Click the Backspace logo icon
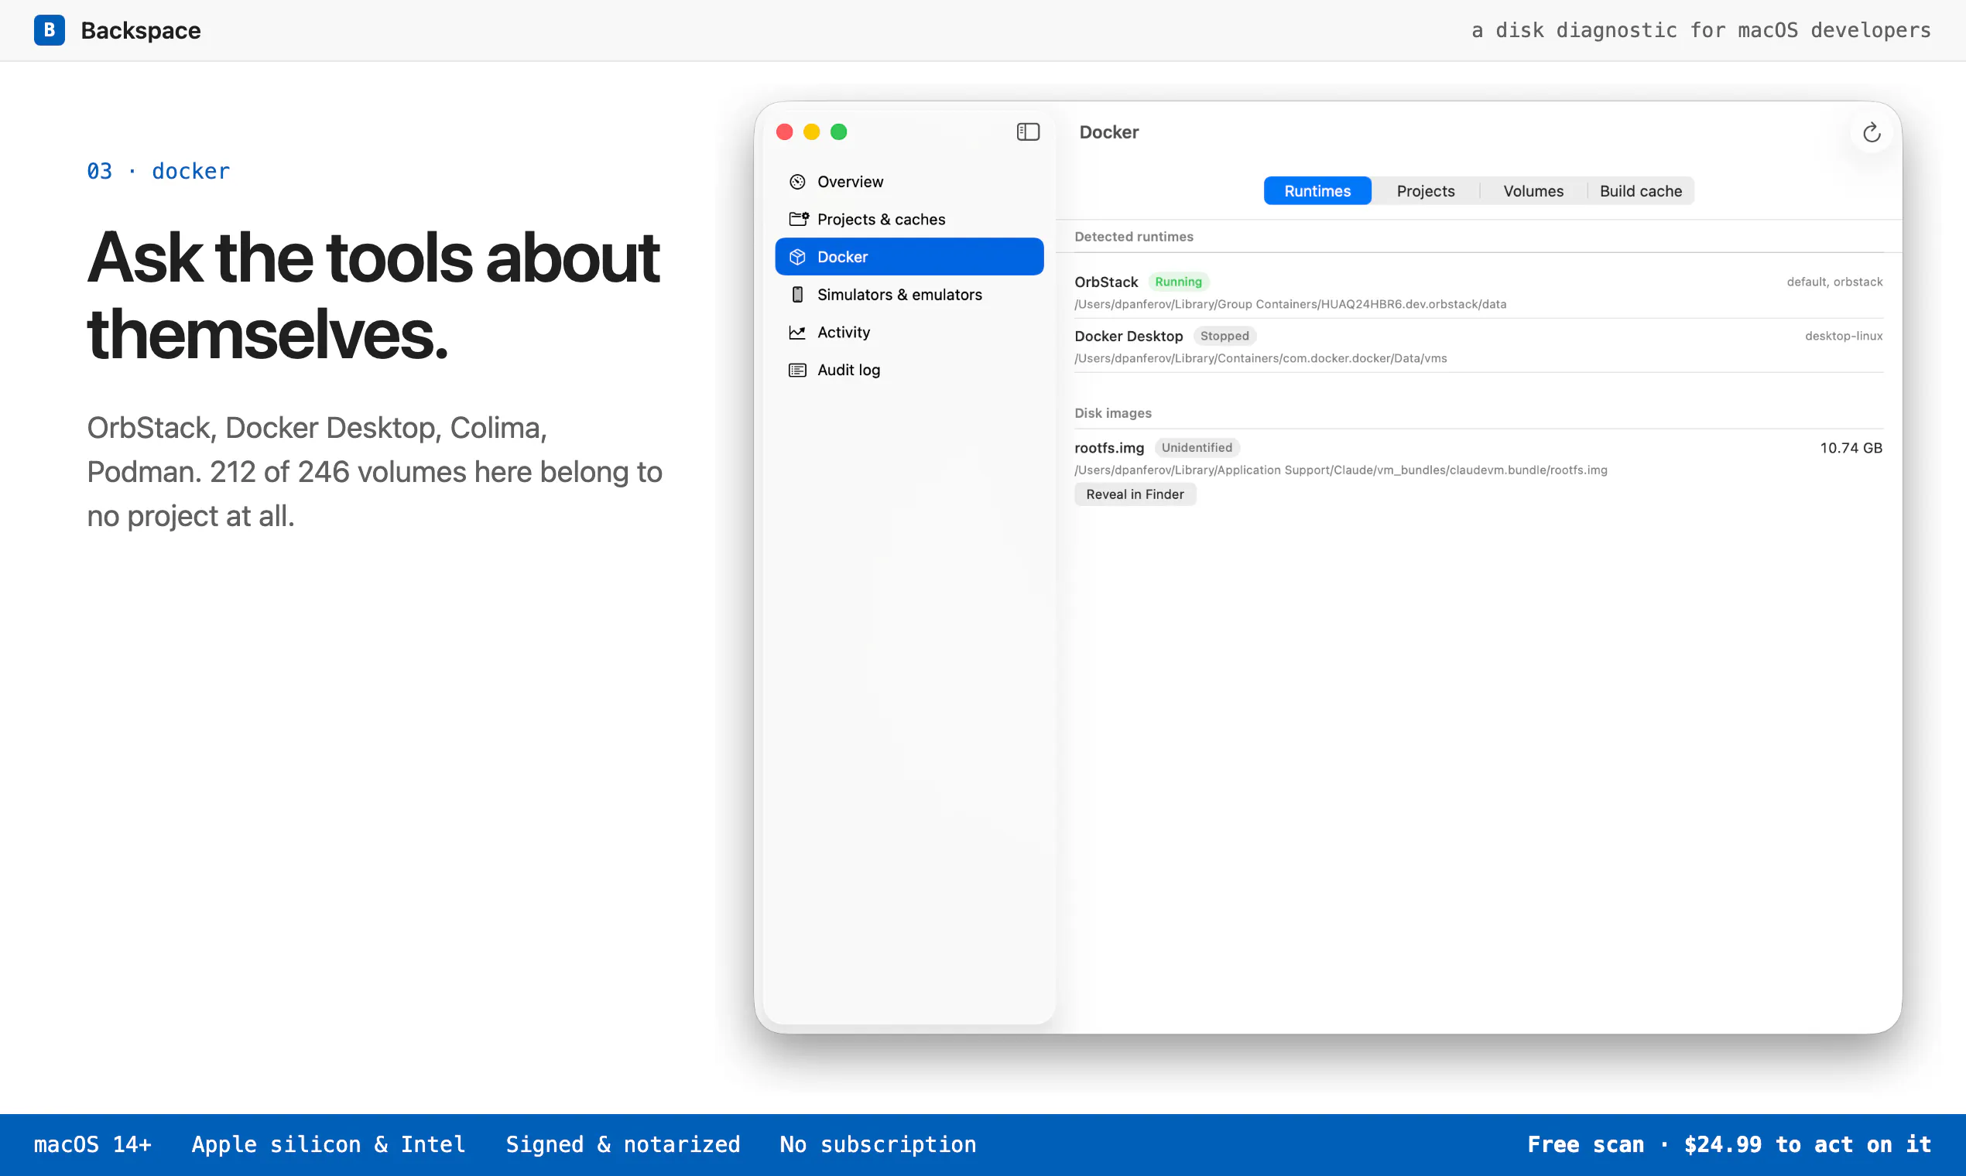The height and width of the screenshot is (1176, 1966). coord(50,30)
